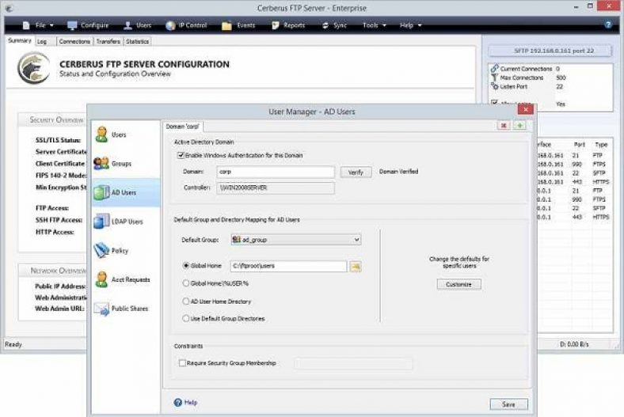Viewport: 624px width, 417px height.
Task: Switch to the Log tab
Action: pos(42,41)
